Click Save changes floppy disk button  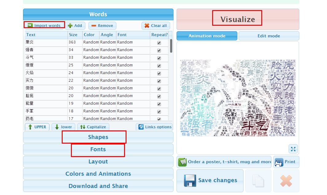(x=210, y=181)
